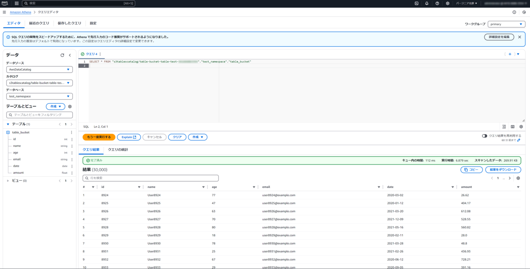
Task: Click もう一度実行する button
Action: click(99, 137)
